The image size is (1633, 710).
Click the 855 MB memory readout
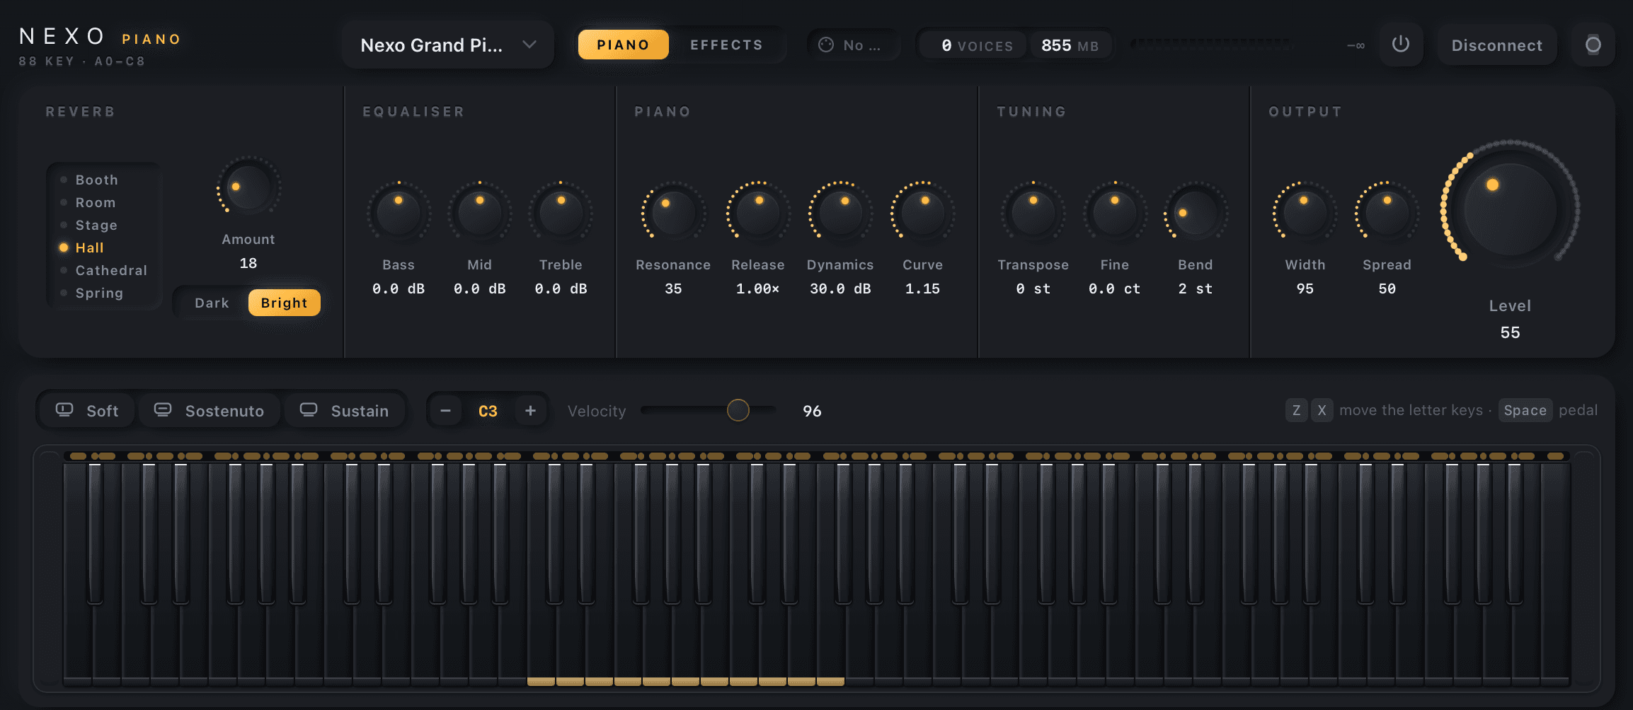pos(1070,45)
